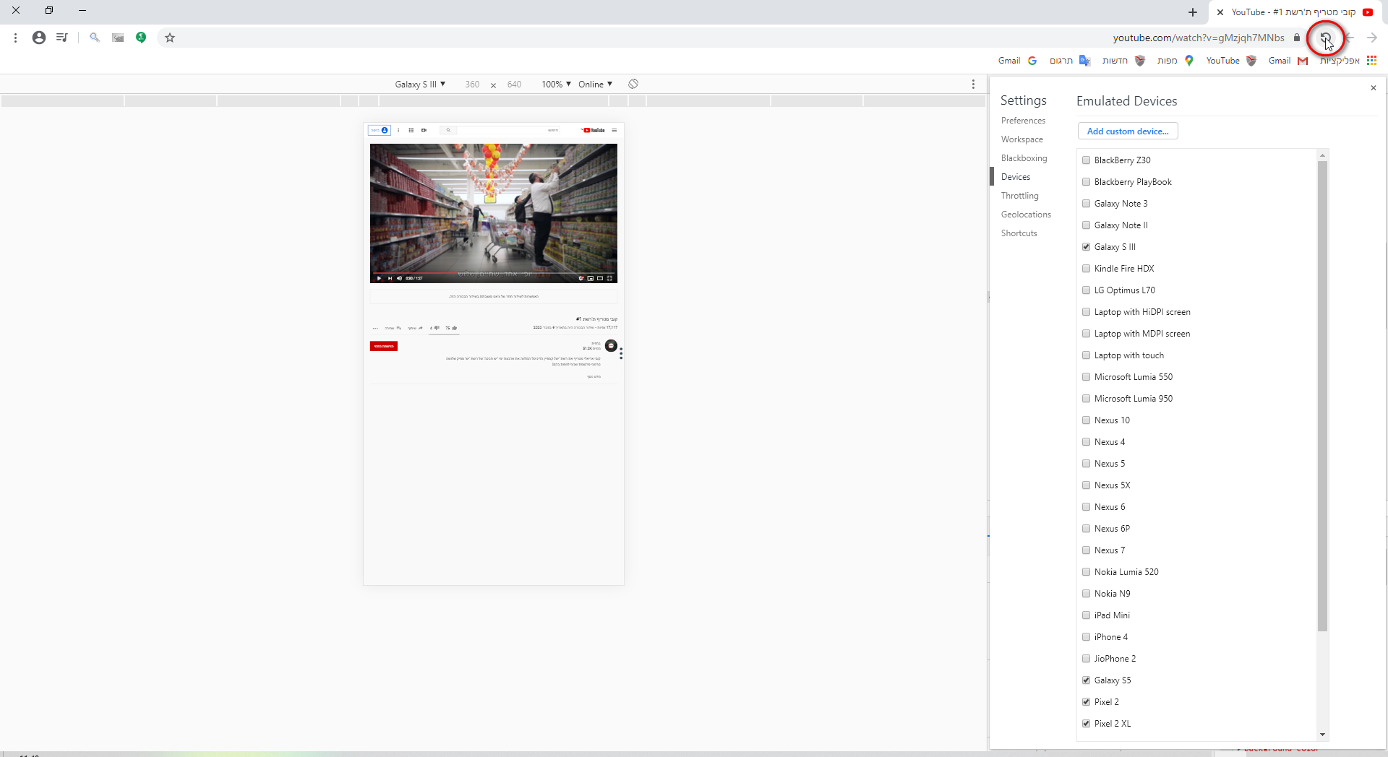The height and width of the screenshot is (757, 1388).
Task: Uncheck the Galaxy S5 device
Action: pyautogui.click(x=1086, y=680)
